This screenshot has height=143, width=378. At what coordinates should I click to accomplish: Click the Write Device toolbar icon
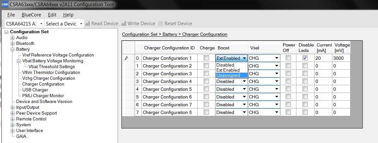(x=124, y=24)
